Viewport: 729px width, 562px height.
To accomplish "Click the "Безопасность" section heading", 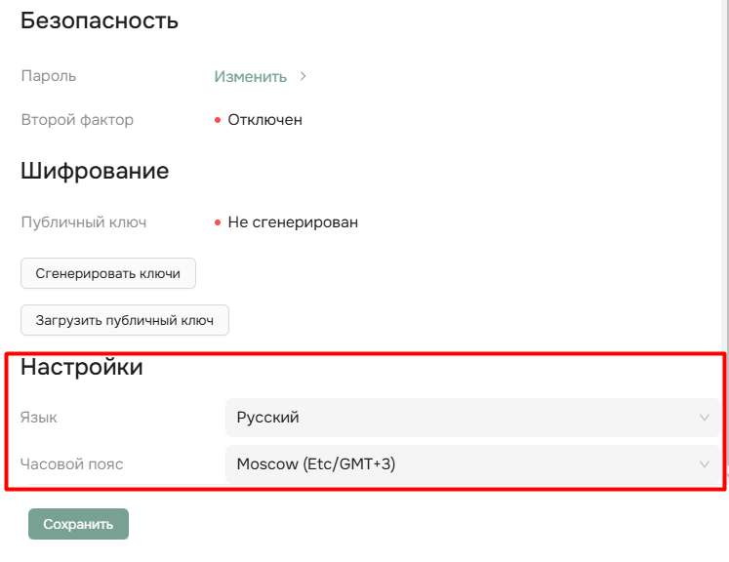I will 99,20.
